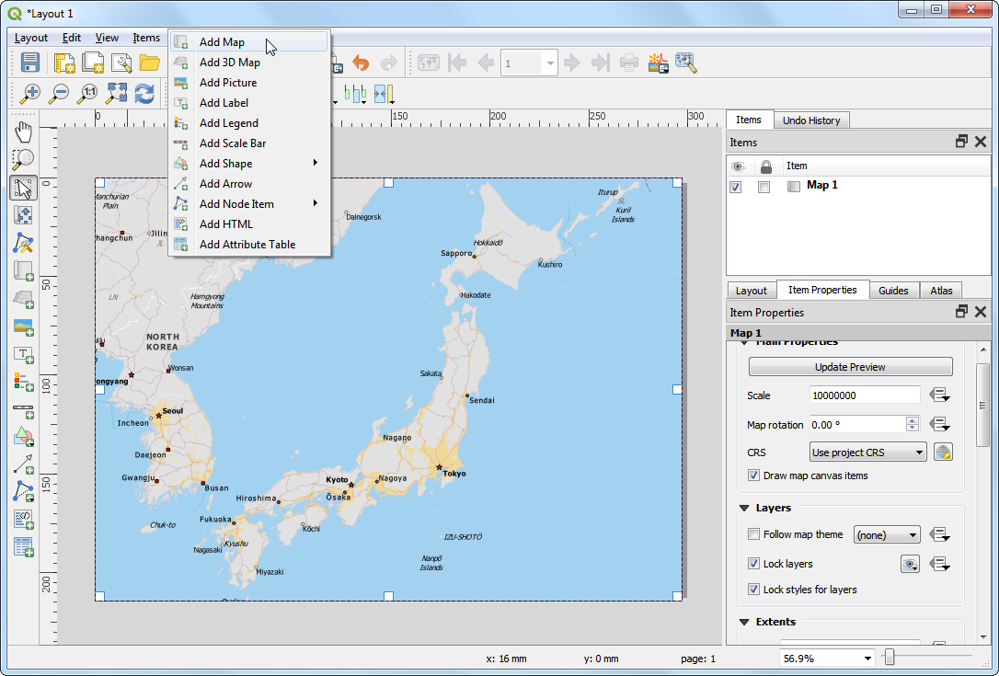Select the Add Arrow tool in sidebar
The width and height of the screenshot is (999, 676).
[24, 463]
